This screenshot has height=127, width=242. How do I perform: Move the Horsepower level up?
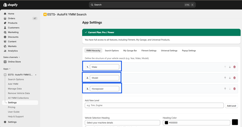coord(225,89)
